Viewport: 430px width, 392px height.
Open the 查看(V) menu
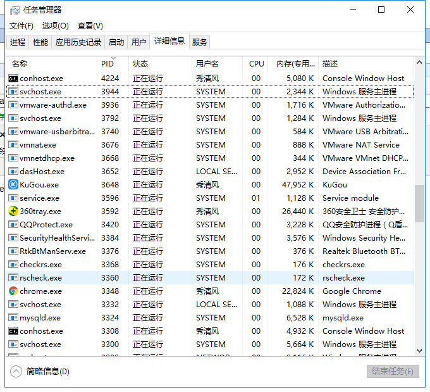coord(90,26)
